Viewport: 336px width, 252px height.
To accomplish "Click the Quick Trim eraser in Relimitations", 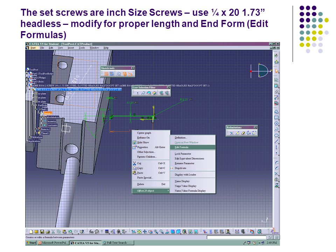I will pyautogui.click(x=243, y=133).
